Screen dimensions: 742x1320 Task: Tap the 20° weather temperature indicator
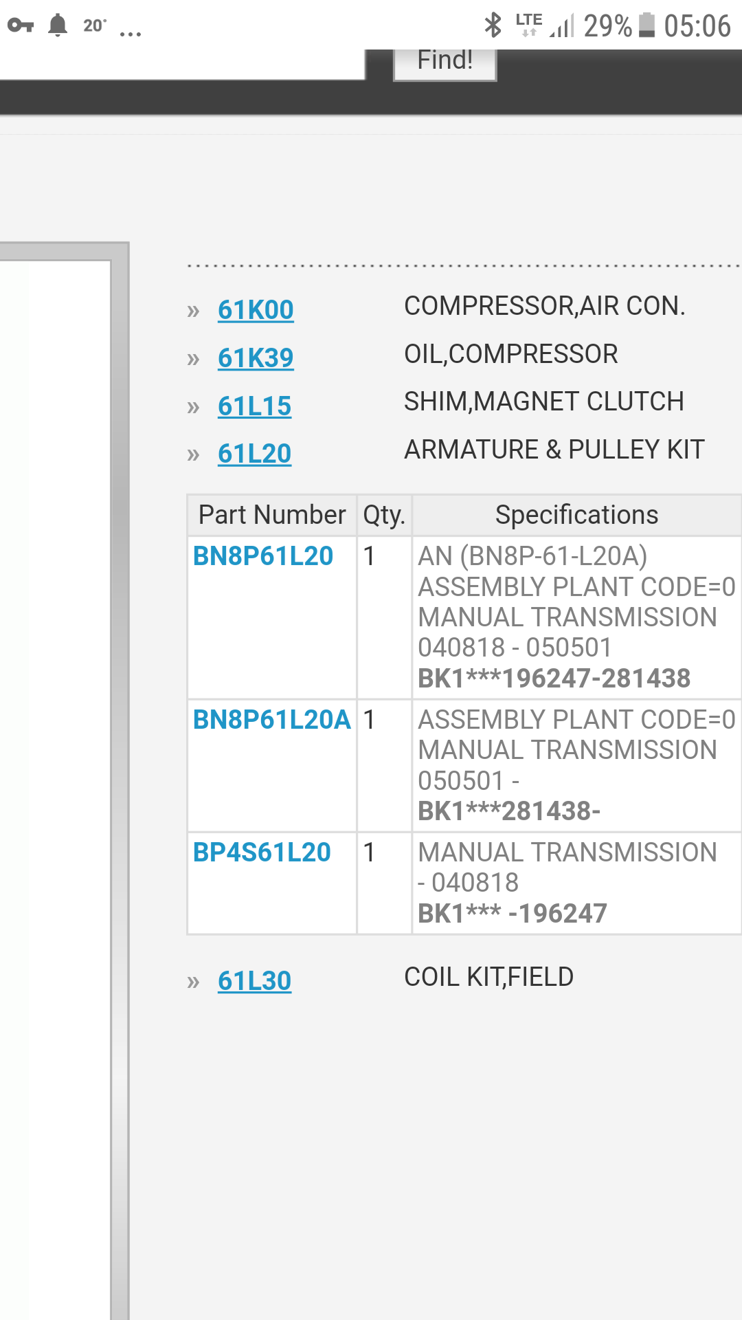click(x=95, y=26)
